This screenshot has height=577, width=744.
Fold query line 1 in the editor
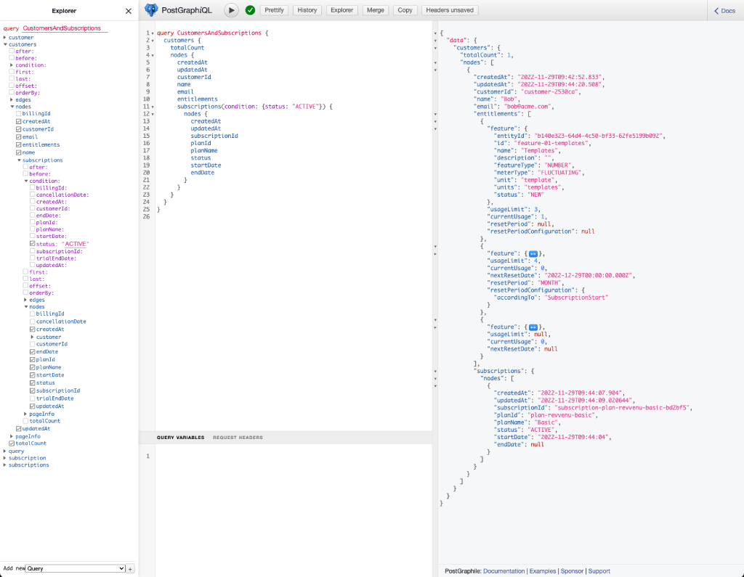click(153, 33)
